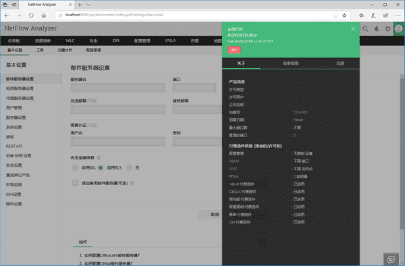Click the browser forward arrow
Screen dimensions: 405x266
pyautogui.click(x=19, y=16)
